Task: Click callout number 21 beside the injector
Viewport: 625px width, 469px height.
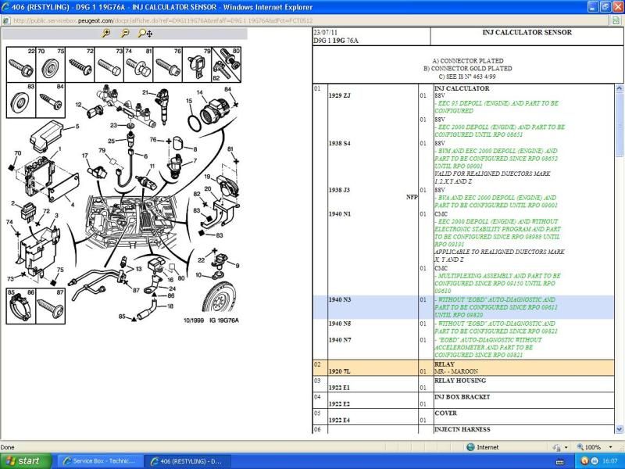Action: pos(145,92)
